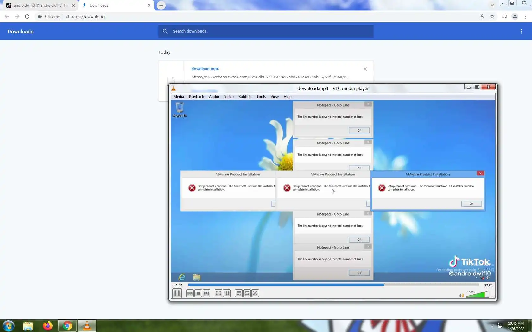Click the Search downloads field
Screen dimensions: 532x332
tap(266, 31)
